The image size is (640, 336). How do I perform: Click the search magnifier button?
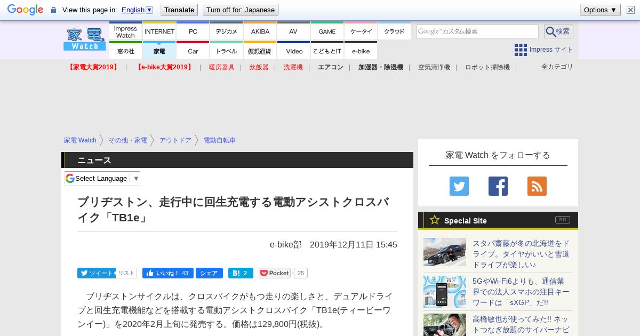pos(558,31)
